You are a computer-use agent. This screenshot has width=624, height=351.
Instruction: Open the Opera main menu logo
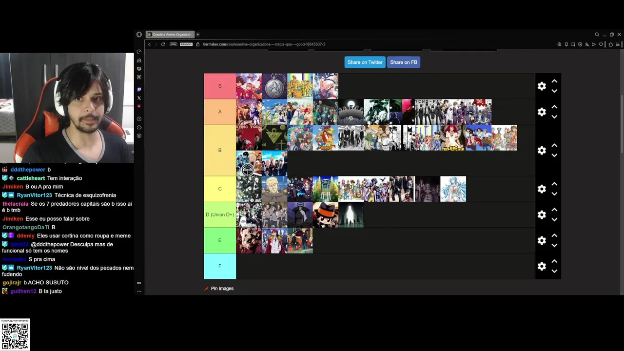point(139,35)
